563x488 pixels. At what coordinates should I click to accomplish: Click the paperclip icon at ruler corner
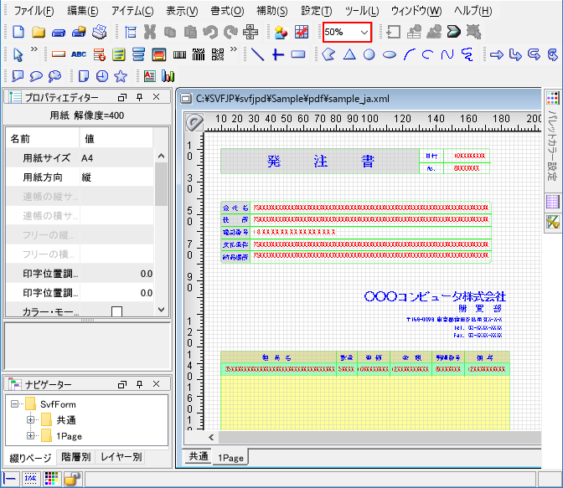pos(194,122)
